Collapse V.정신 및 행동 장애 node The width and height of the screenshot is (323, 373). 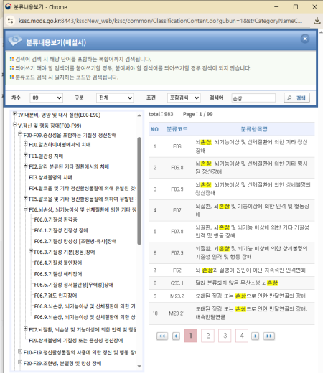click(15, 125)
